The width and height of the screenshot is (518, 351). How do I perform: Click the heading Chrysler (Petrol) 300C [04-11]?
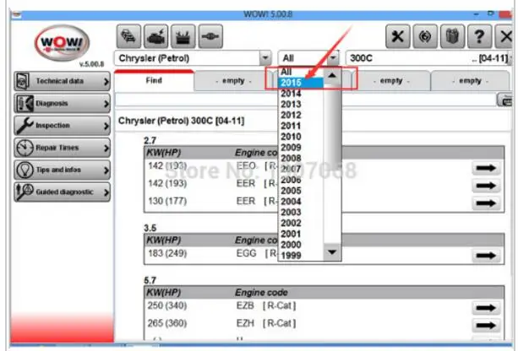(182, 121)
